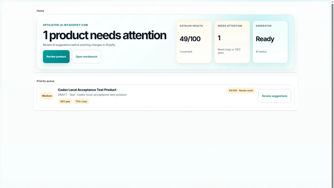Click the Ready status value

[x=265, y=39]
